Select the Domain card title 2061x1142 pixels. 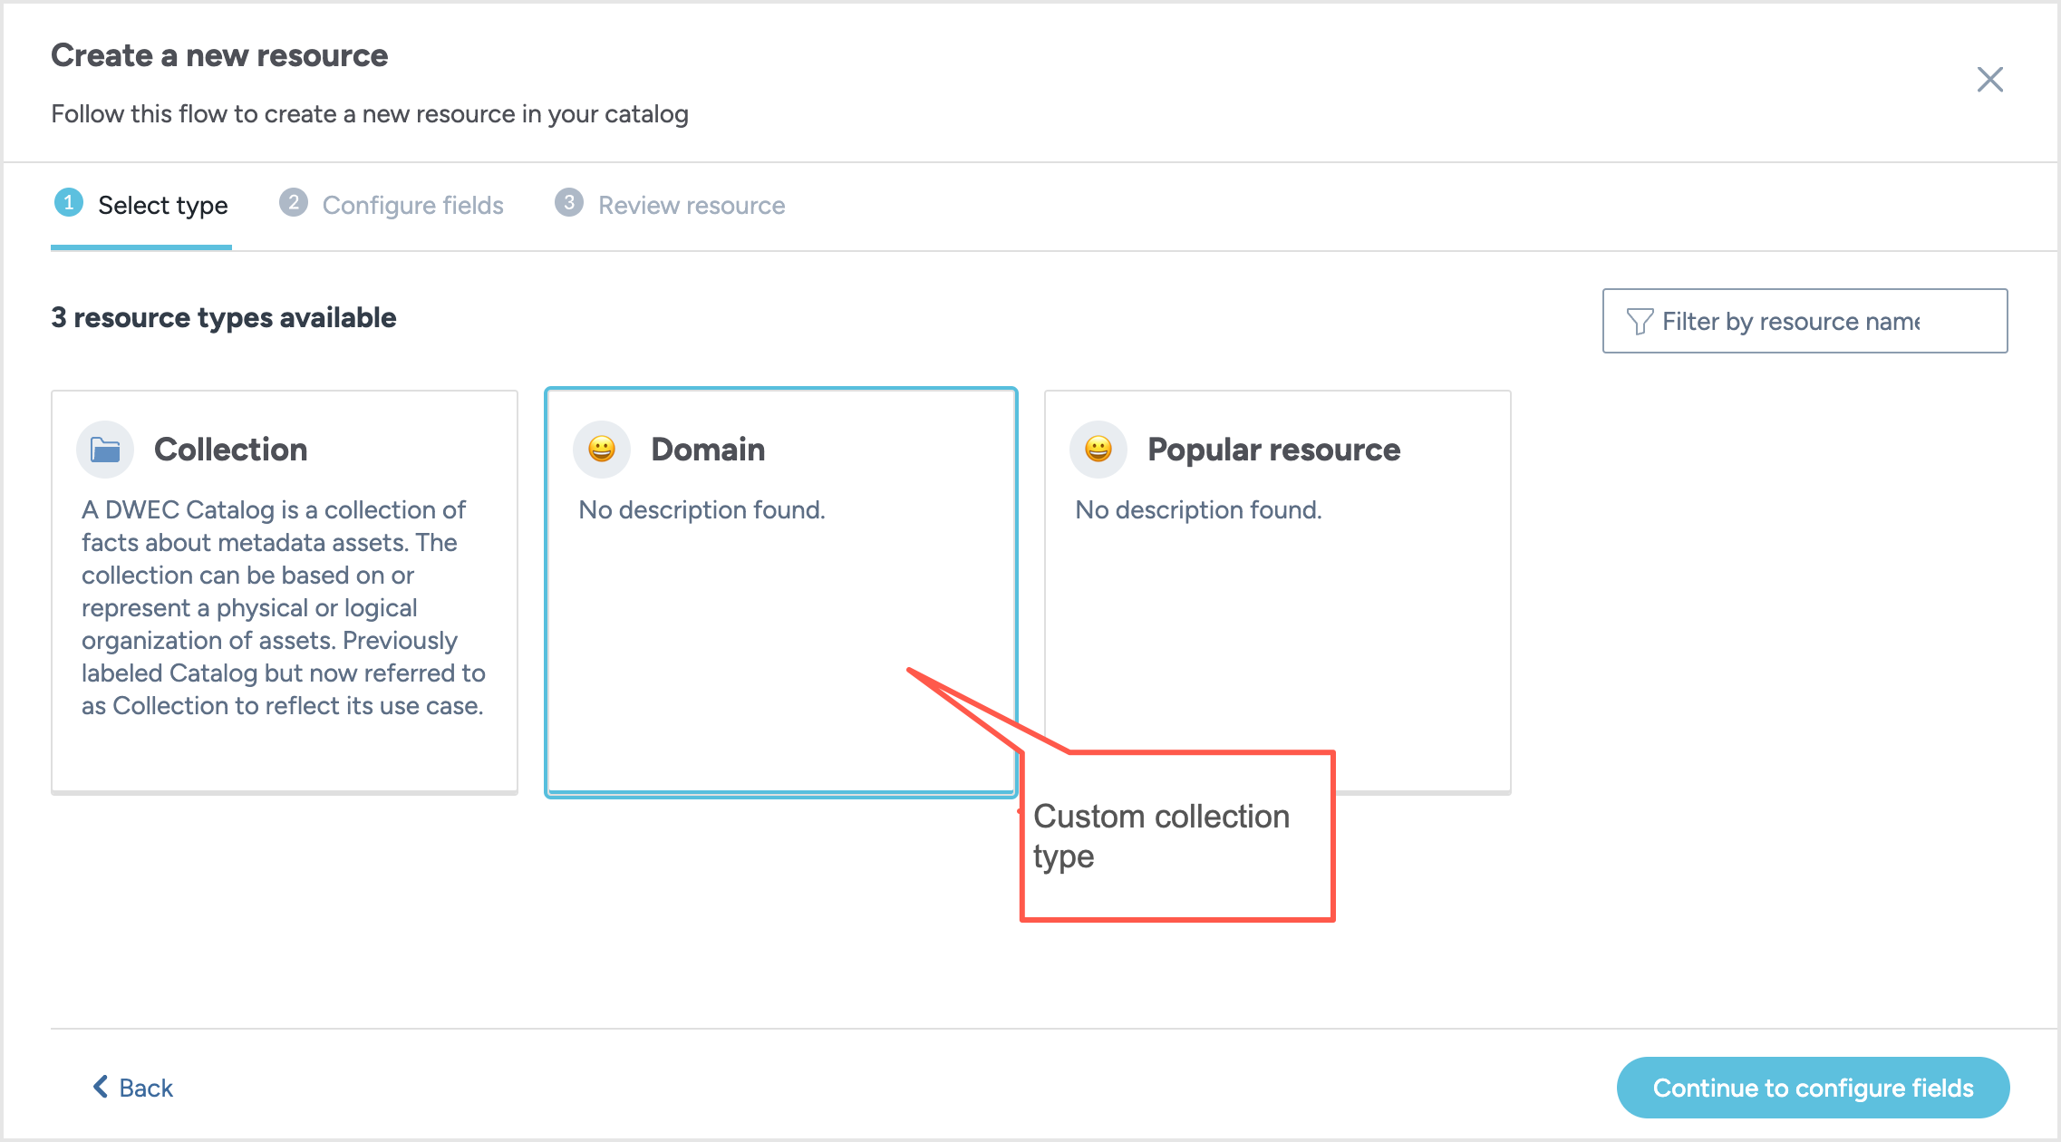[x=708, y=450]
